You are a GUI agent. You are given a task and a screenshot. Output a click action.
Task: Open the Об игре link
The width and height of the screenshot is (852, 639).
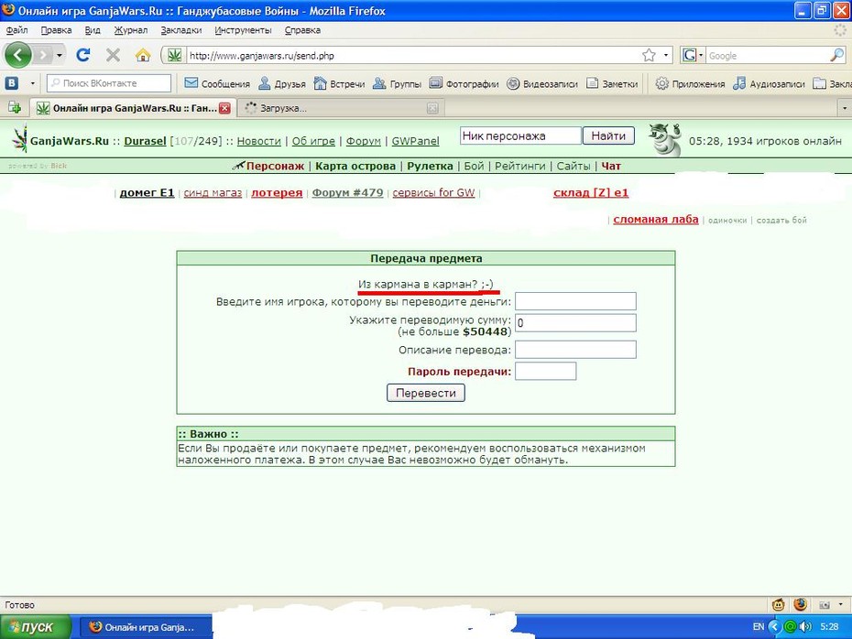point(313,141)
